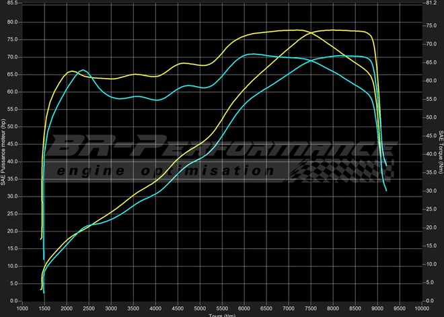Click the 3000 tick label on RPM axis
444x317 pixels.
(x=111, y=308)
